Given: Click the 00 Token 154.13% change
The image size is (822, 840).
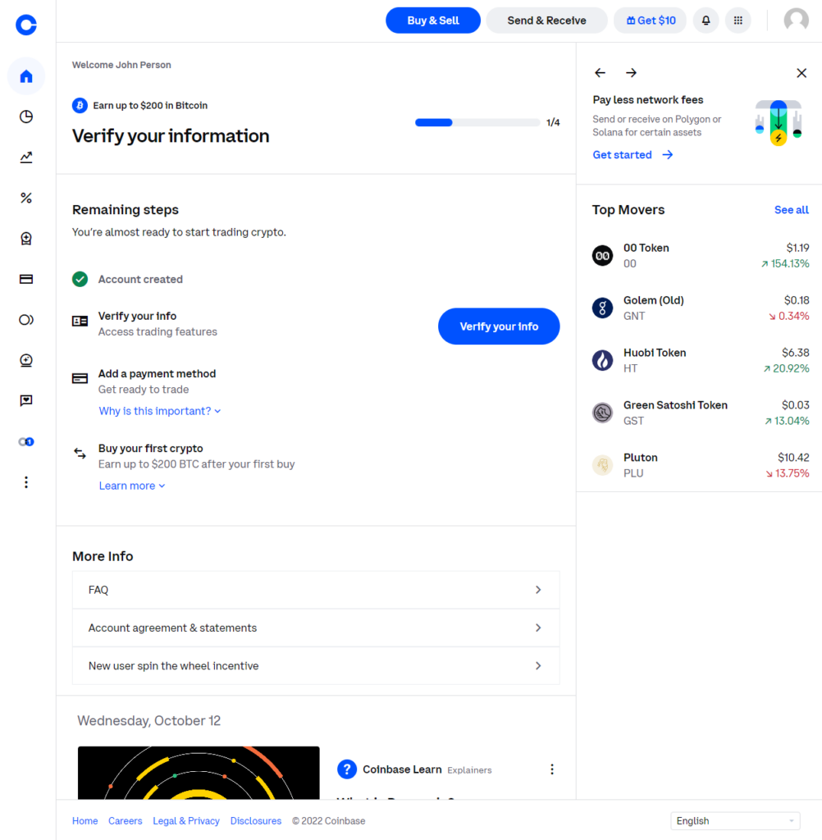Looking at the screenshot, I should (785, 263).
